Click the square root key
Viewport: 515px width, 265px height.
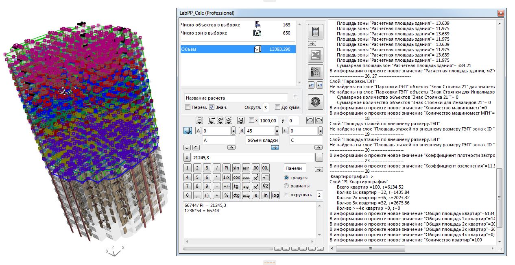266,177
